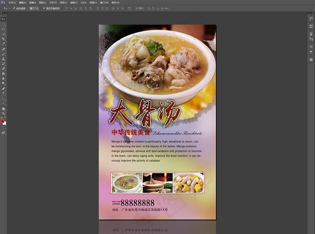Screen dimensions: 315x234
Task: Open the Select menu (选择)
Action: pos(63,3)
